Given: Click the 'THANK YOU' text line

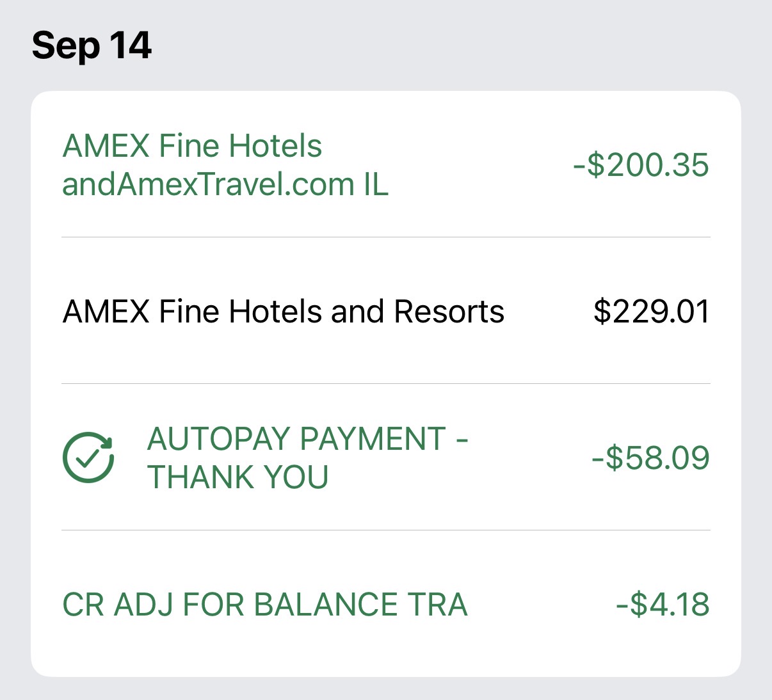Looking at the screenshot, I should point(238,477).
